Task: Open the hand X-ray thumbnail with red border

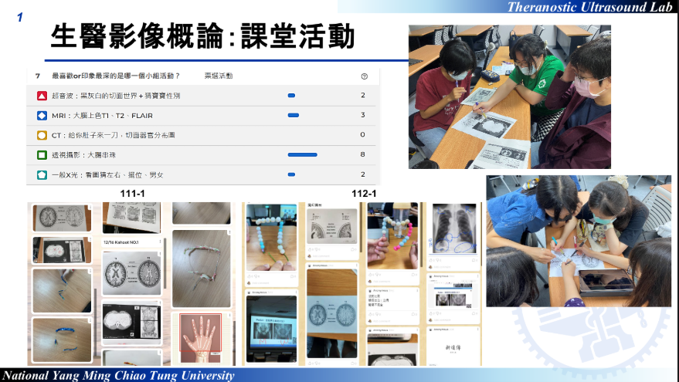Action: tap(200, 337)
